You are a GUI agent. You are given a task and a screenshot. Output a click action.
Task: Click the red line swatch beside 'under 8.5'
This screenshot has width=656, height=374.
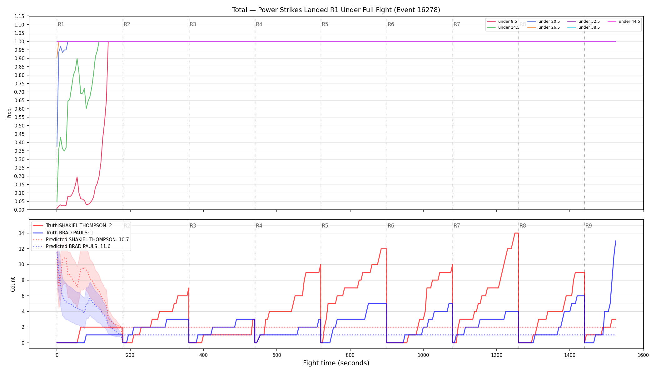click(491, 22)
